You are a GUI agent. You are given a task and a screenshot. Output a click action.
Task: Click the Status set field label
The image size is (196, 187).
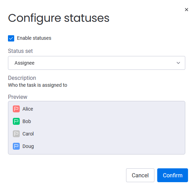coord(20,51)
